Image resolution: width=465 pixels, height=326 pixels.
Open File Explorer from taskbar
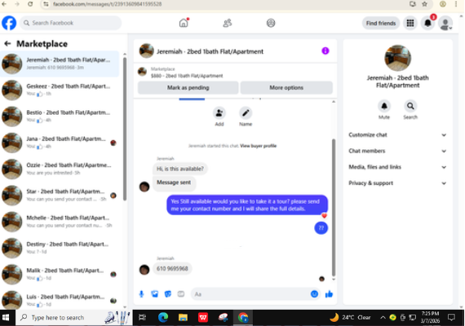click(x=183, y=318)
